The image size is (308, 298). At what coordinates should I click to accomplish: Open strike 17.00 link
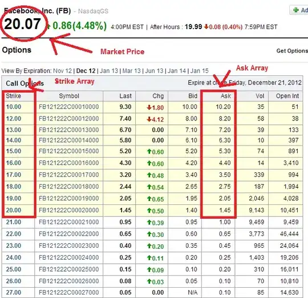[x=13, y=175]
